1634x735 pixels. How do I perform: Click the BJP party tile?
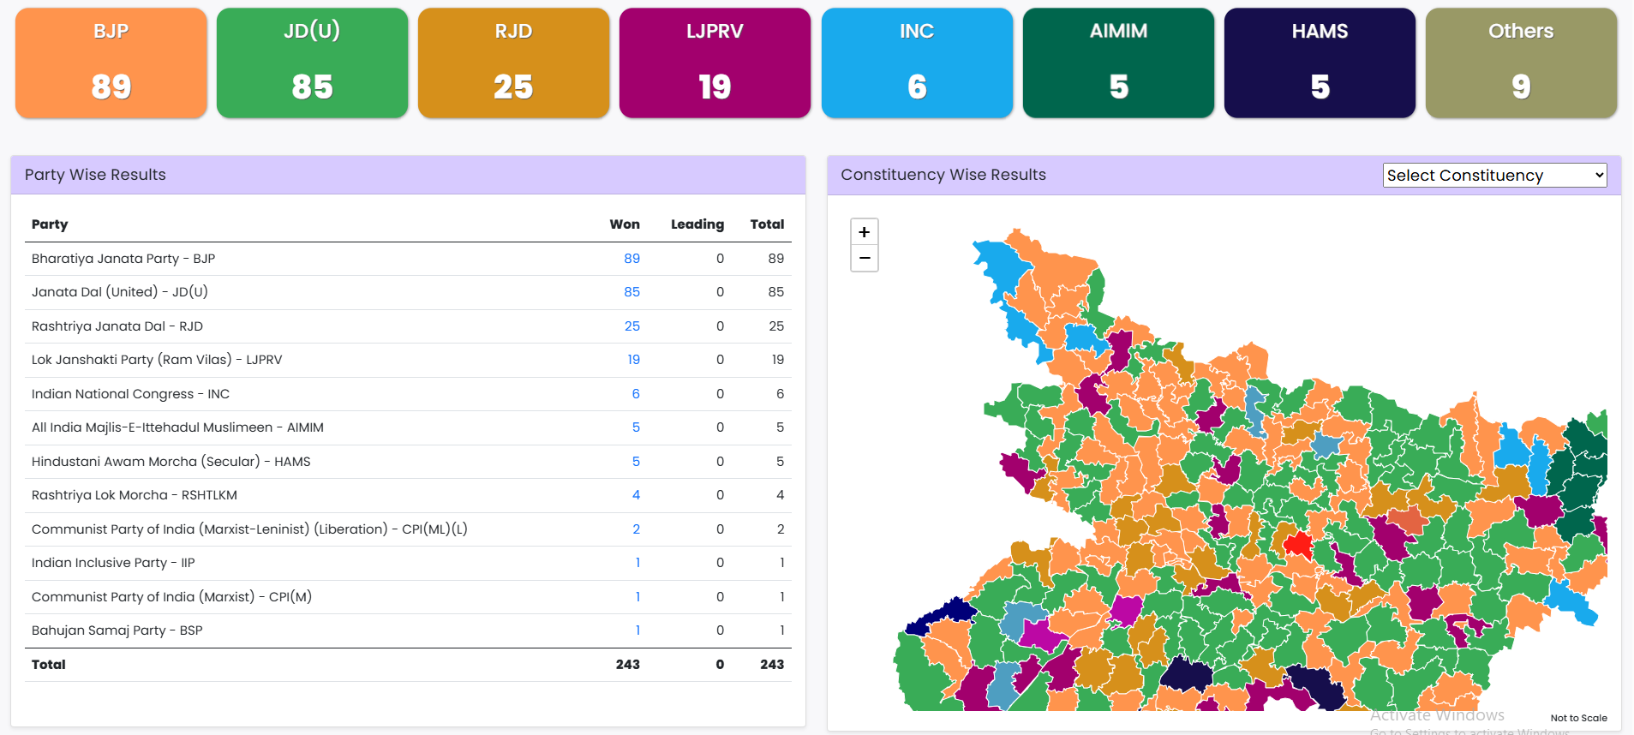[111, 63]
